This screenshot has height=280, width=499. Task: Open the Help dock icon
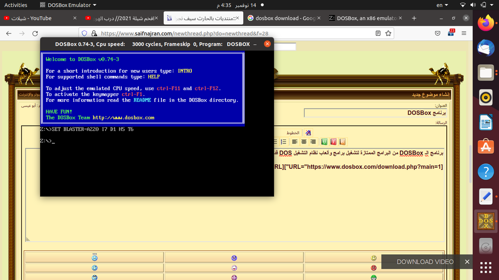(x=486, y=172)
